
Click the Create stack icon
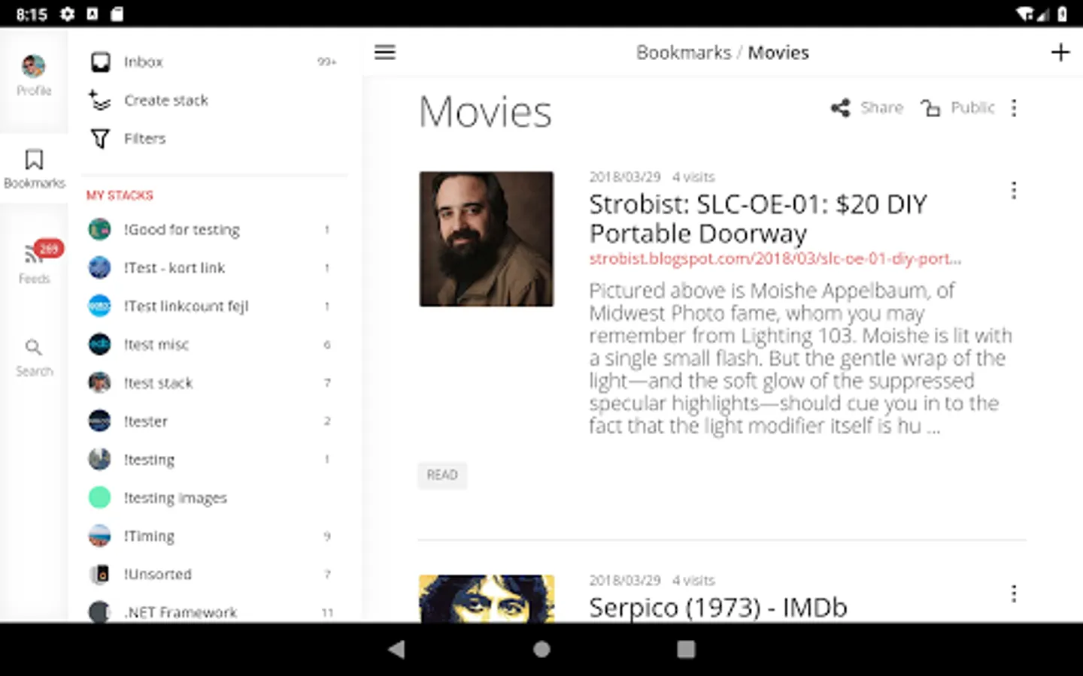(x=99, y=100)
